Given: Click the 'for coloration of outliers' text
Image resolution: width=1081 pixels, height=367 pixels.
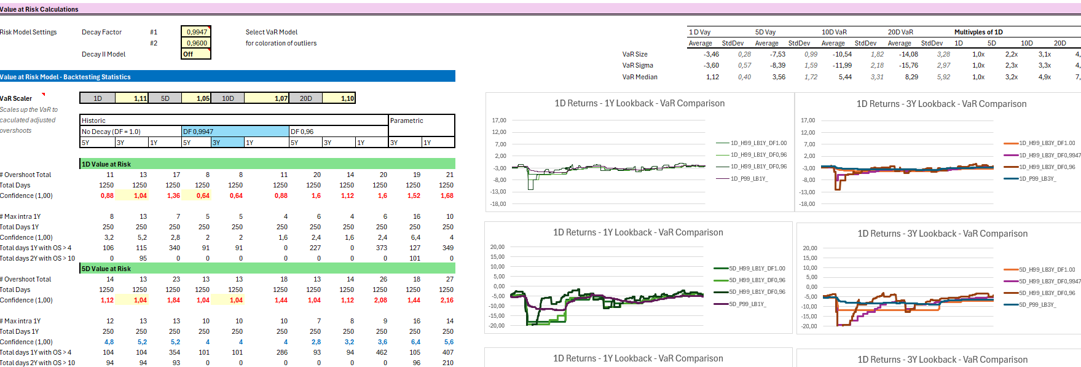Looking at the screenshot, I should click(x=281, y=43).
